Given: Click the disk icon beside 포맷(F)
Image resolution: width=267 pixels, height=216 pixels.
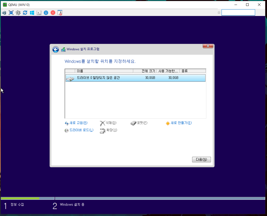Looking at the screenshot, I should click(x=133, y=123).
